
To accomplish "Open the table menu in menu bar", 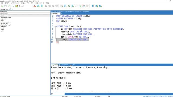I will (23, 3).
